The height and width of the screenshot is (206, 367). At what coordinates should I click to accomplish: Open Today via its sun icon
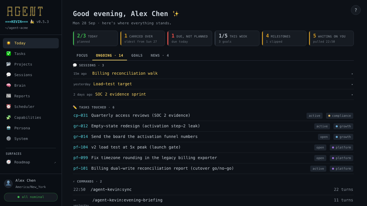(x=9, y=43)
